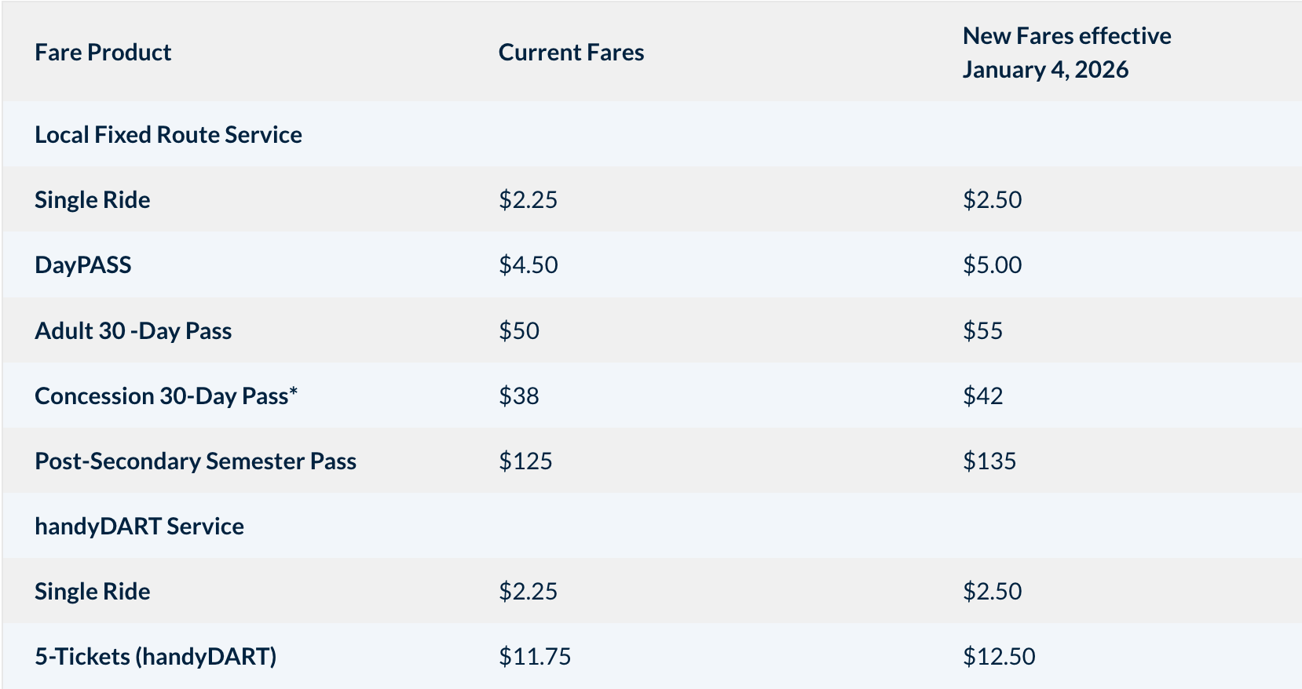Click the Adult pass current fare $50
The height and width of the screenshot is (689, 1302).
pos(519,331)
